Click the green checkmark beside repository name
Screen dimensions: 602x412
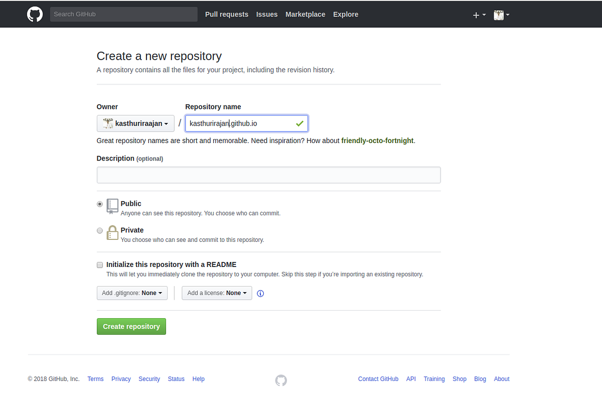299,123
